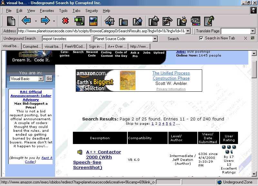
Task: Toggle the Search in New Tab checkbox
Action: pos(202,38)
